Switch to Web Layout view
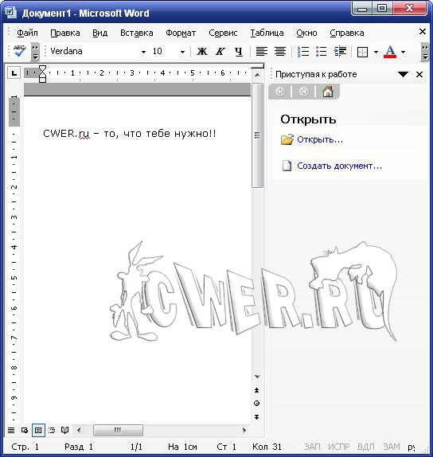Image resolution: width=433 pixels, height=457 pixels. click(x=25, y=430)
